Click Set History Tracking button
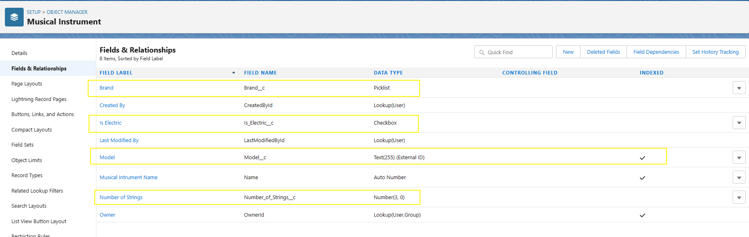The width and height of the screenshot is (749, 237). [x=715, y=52]
